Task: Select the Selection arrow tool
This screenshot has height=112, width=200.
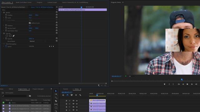Action: pos(56,91)
